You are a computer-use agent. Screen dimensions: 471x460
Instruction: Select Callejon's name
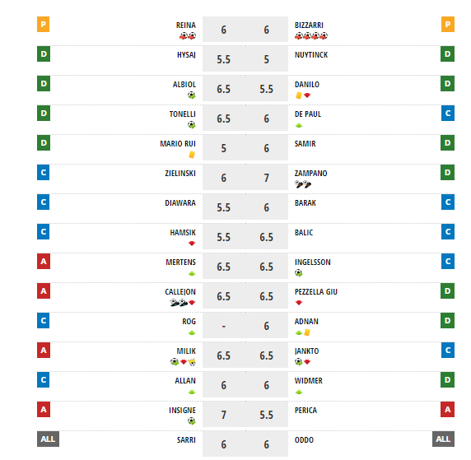[x=180, y=292]
